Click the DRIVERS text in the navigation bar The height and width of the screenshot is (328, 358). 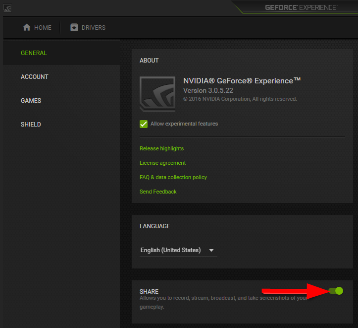(94, 28)
